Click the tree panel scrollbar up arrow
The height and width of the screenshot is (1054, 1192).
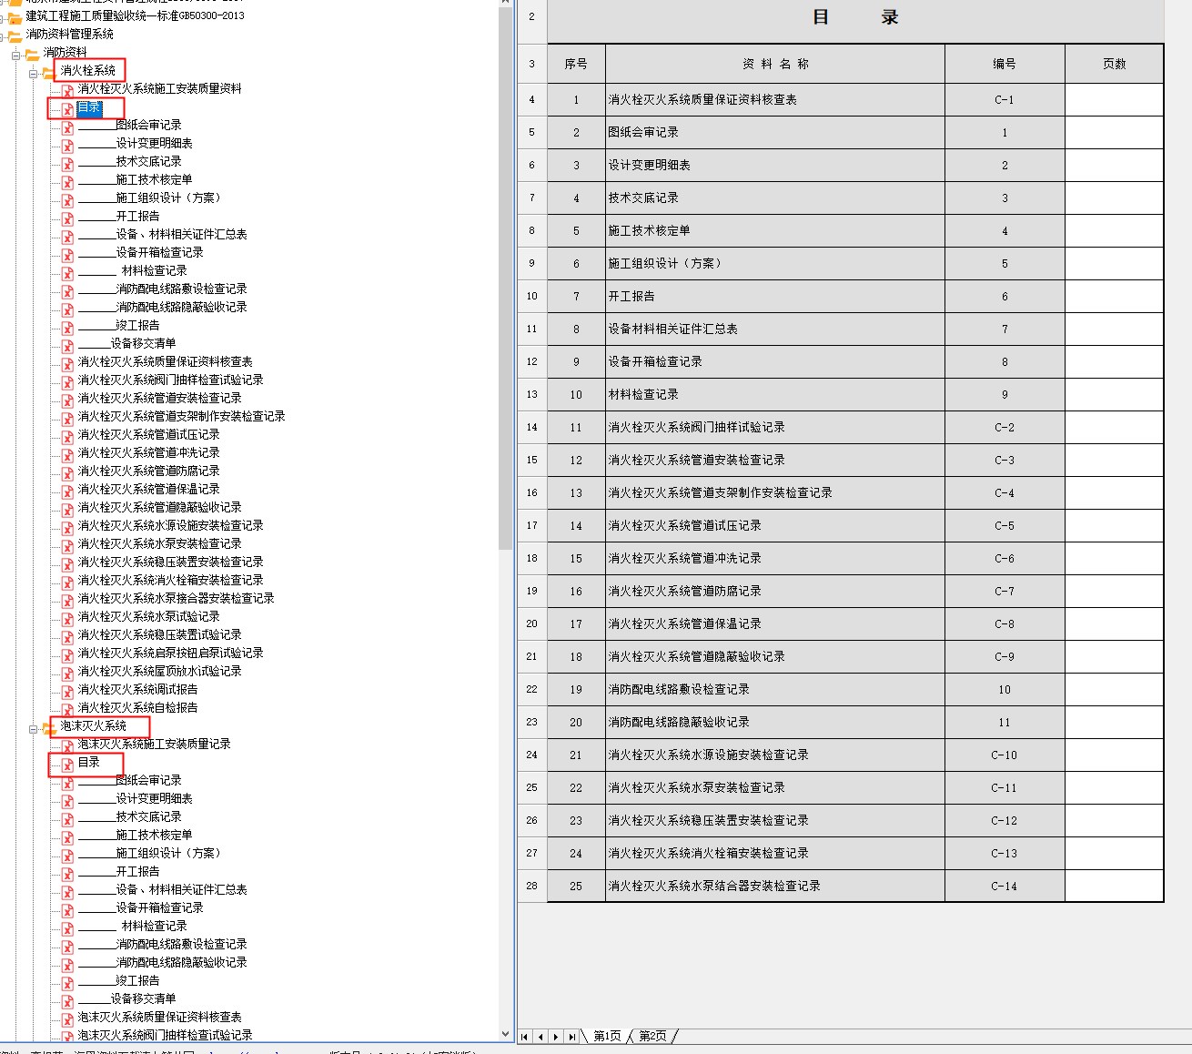pos(506,3)
